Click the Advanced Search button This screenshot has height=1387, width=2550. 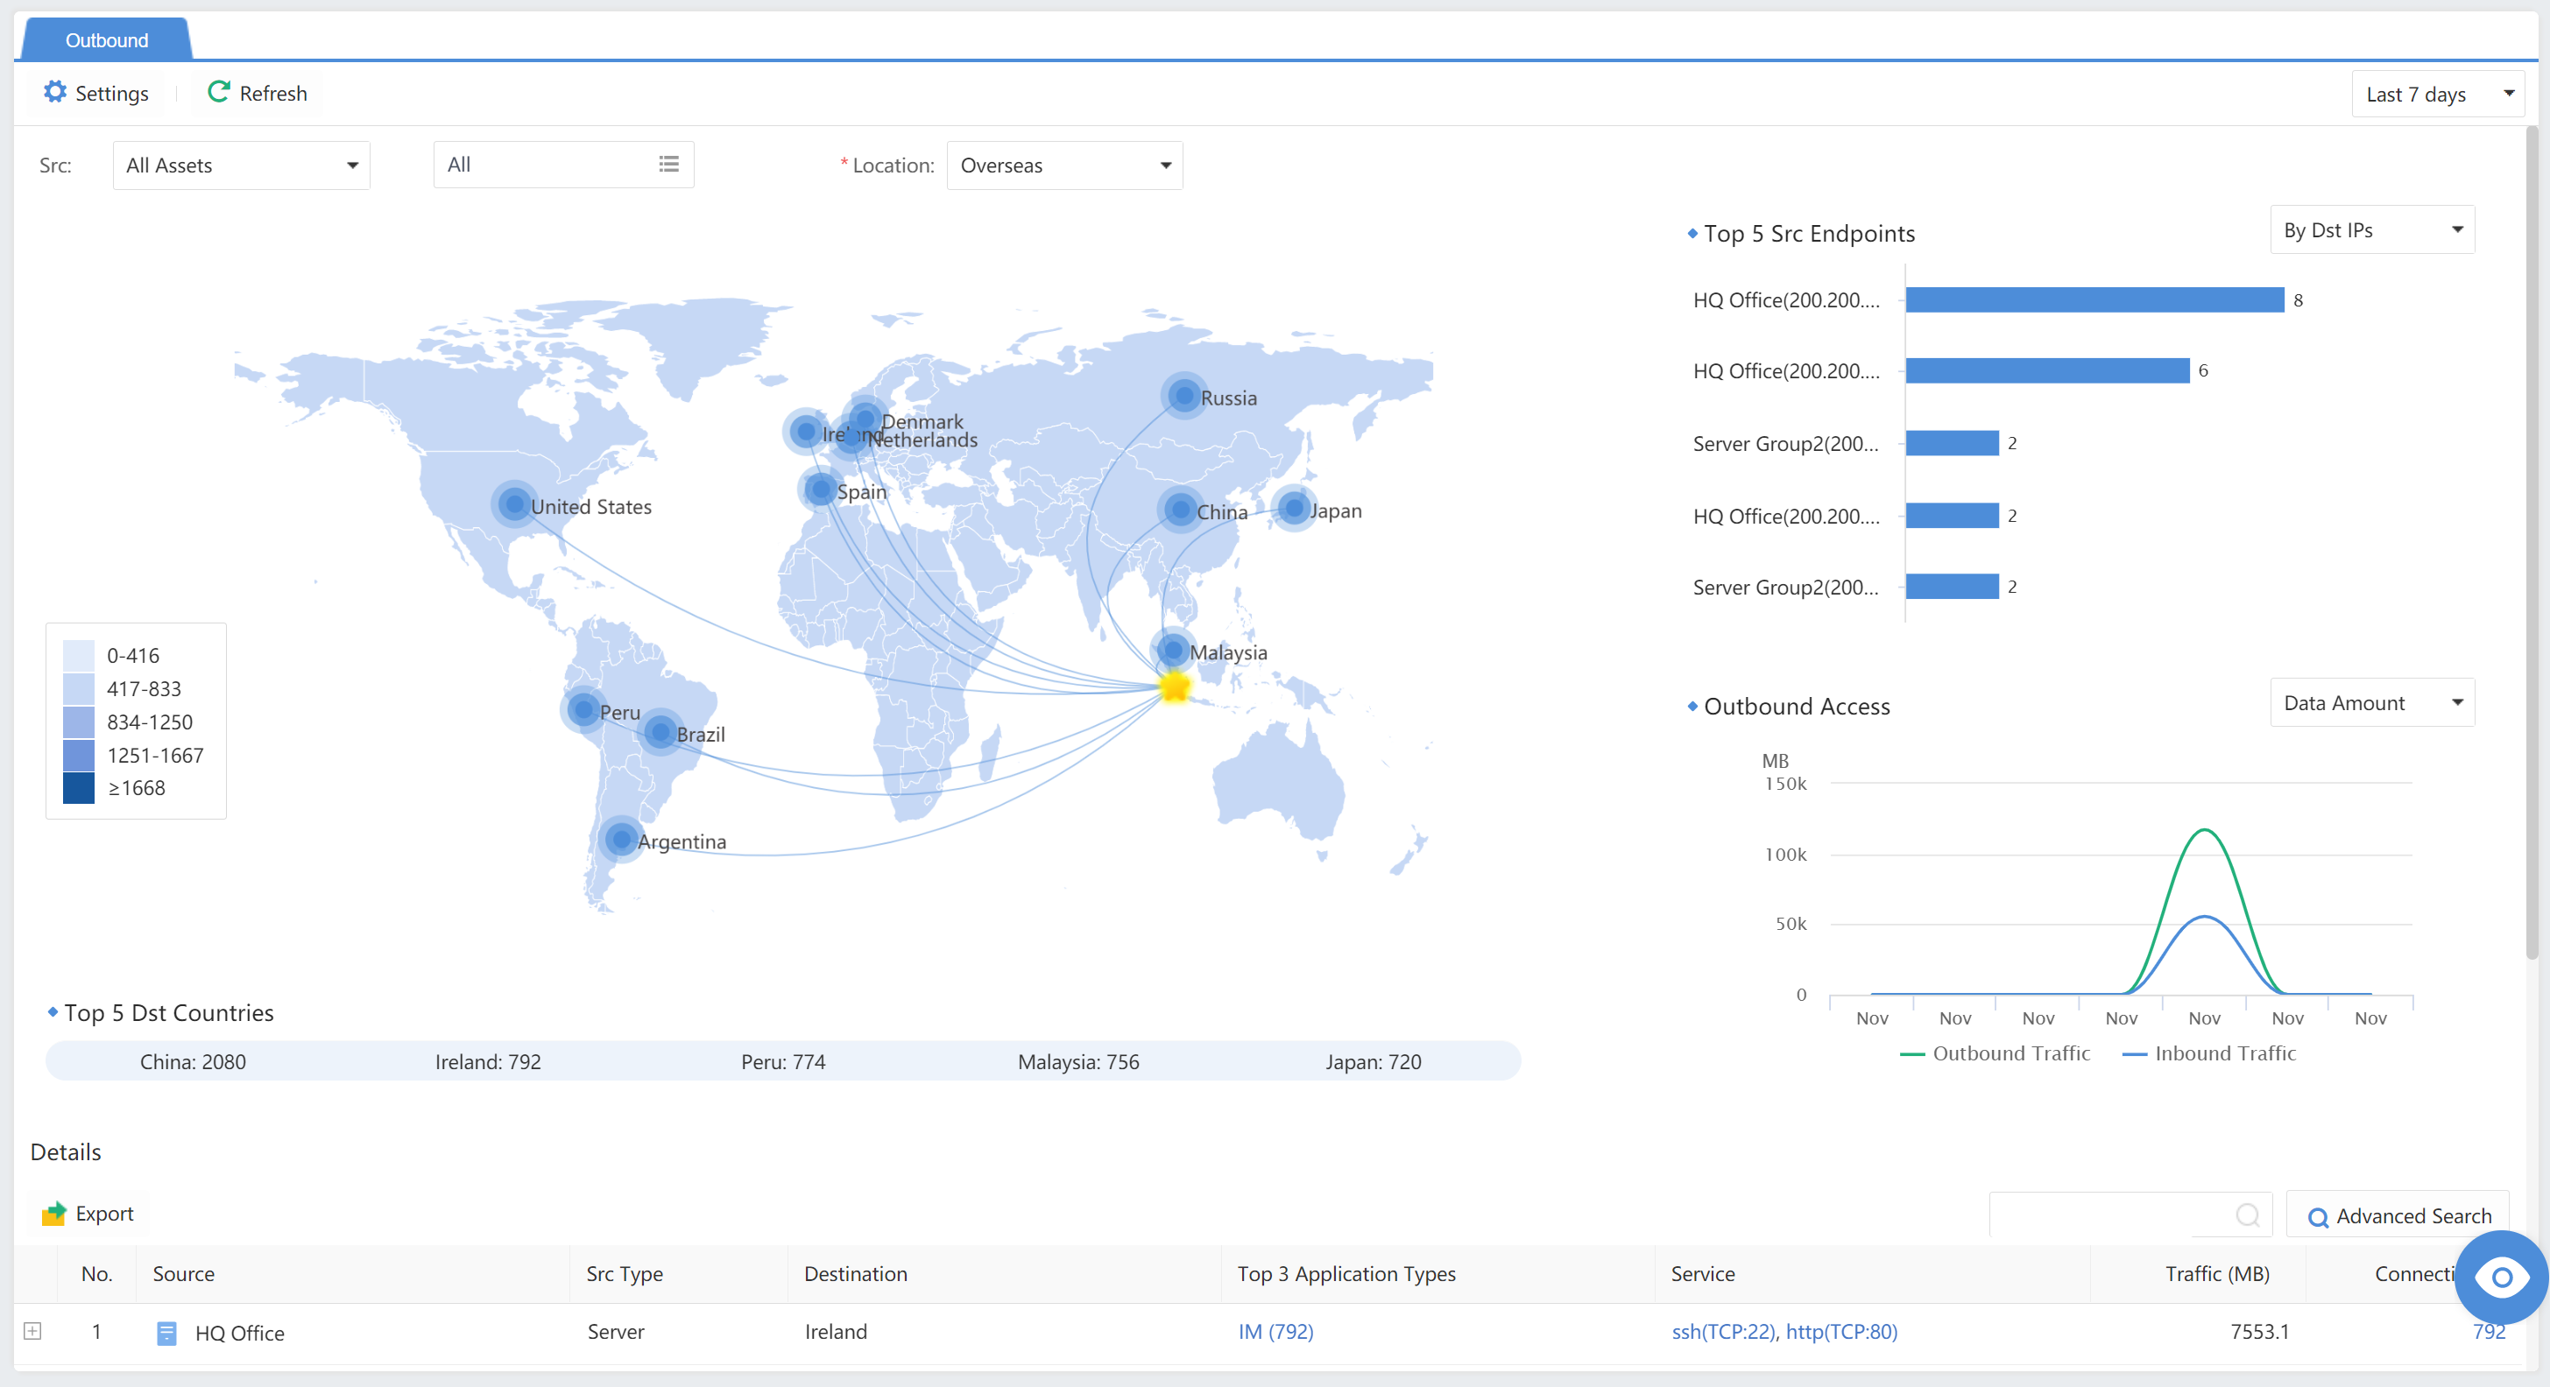(x=2398, y=1216)
